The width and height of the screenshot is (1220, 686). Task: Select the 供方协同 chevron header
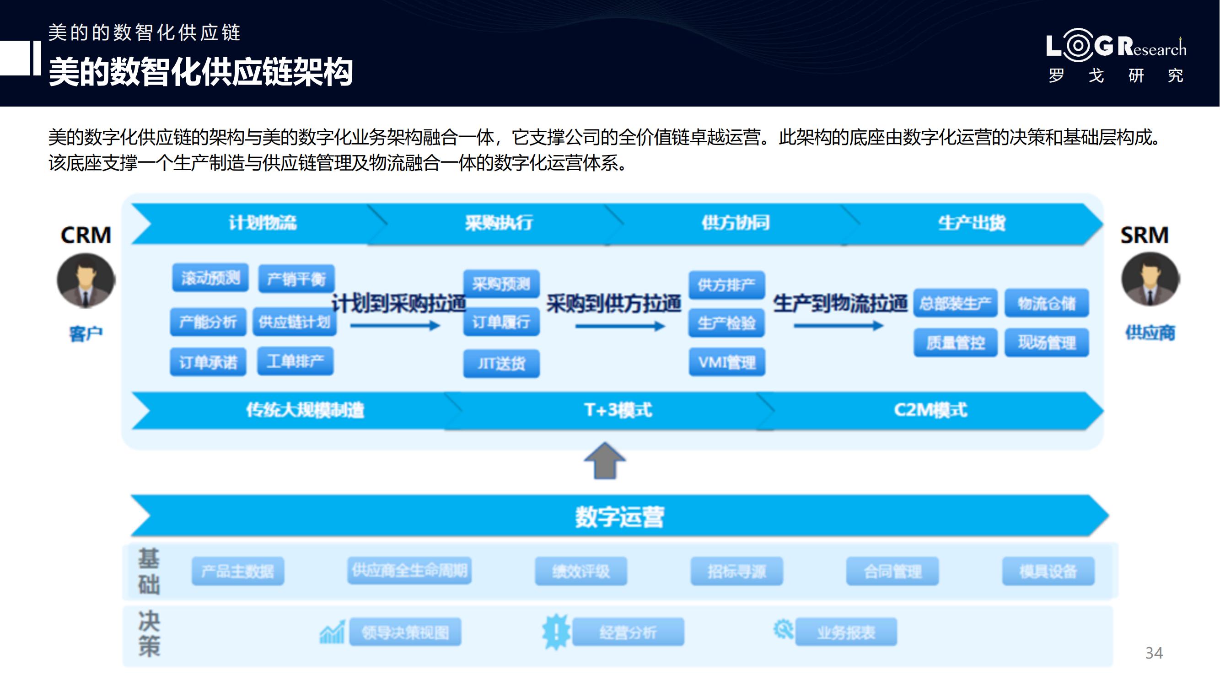tap(733, 224)
